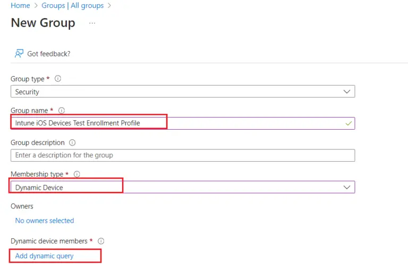Click info icon next to Group type
Viewport: 408px width, 269px height.
click(x=58, y=79)
